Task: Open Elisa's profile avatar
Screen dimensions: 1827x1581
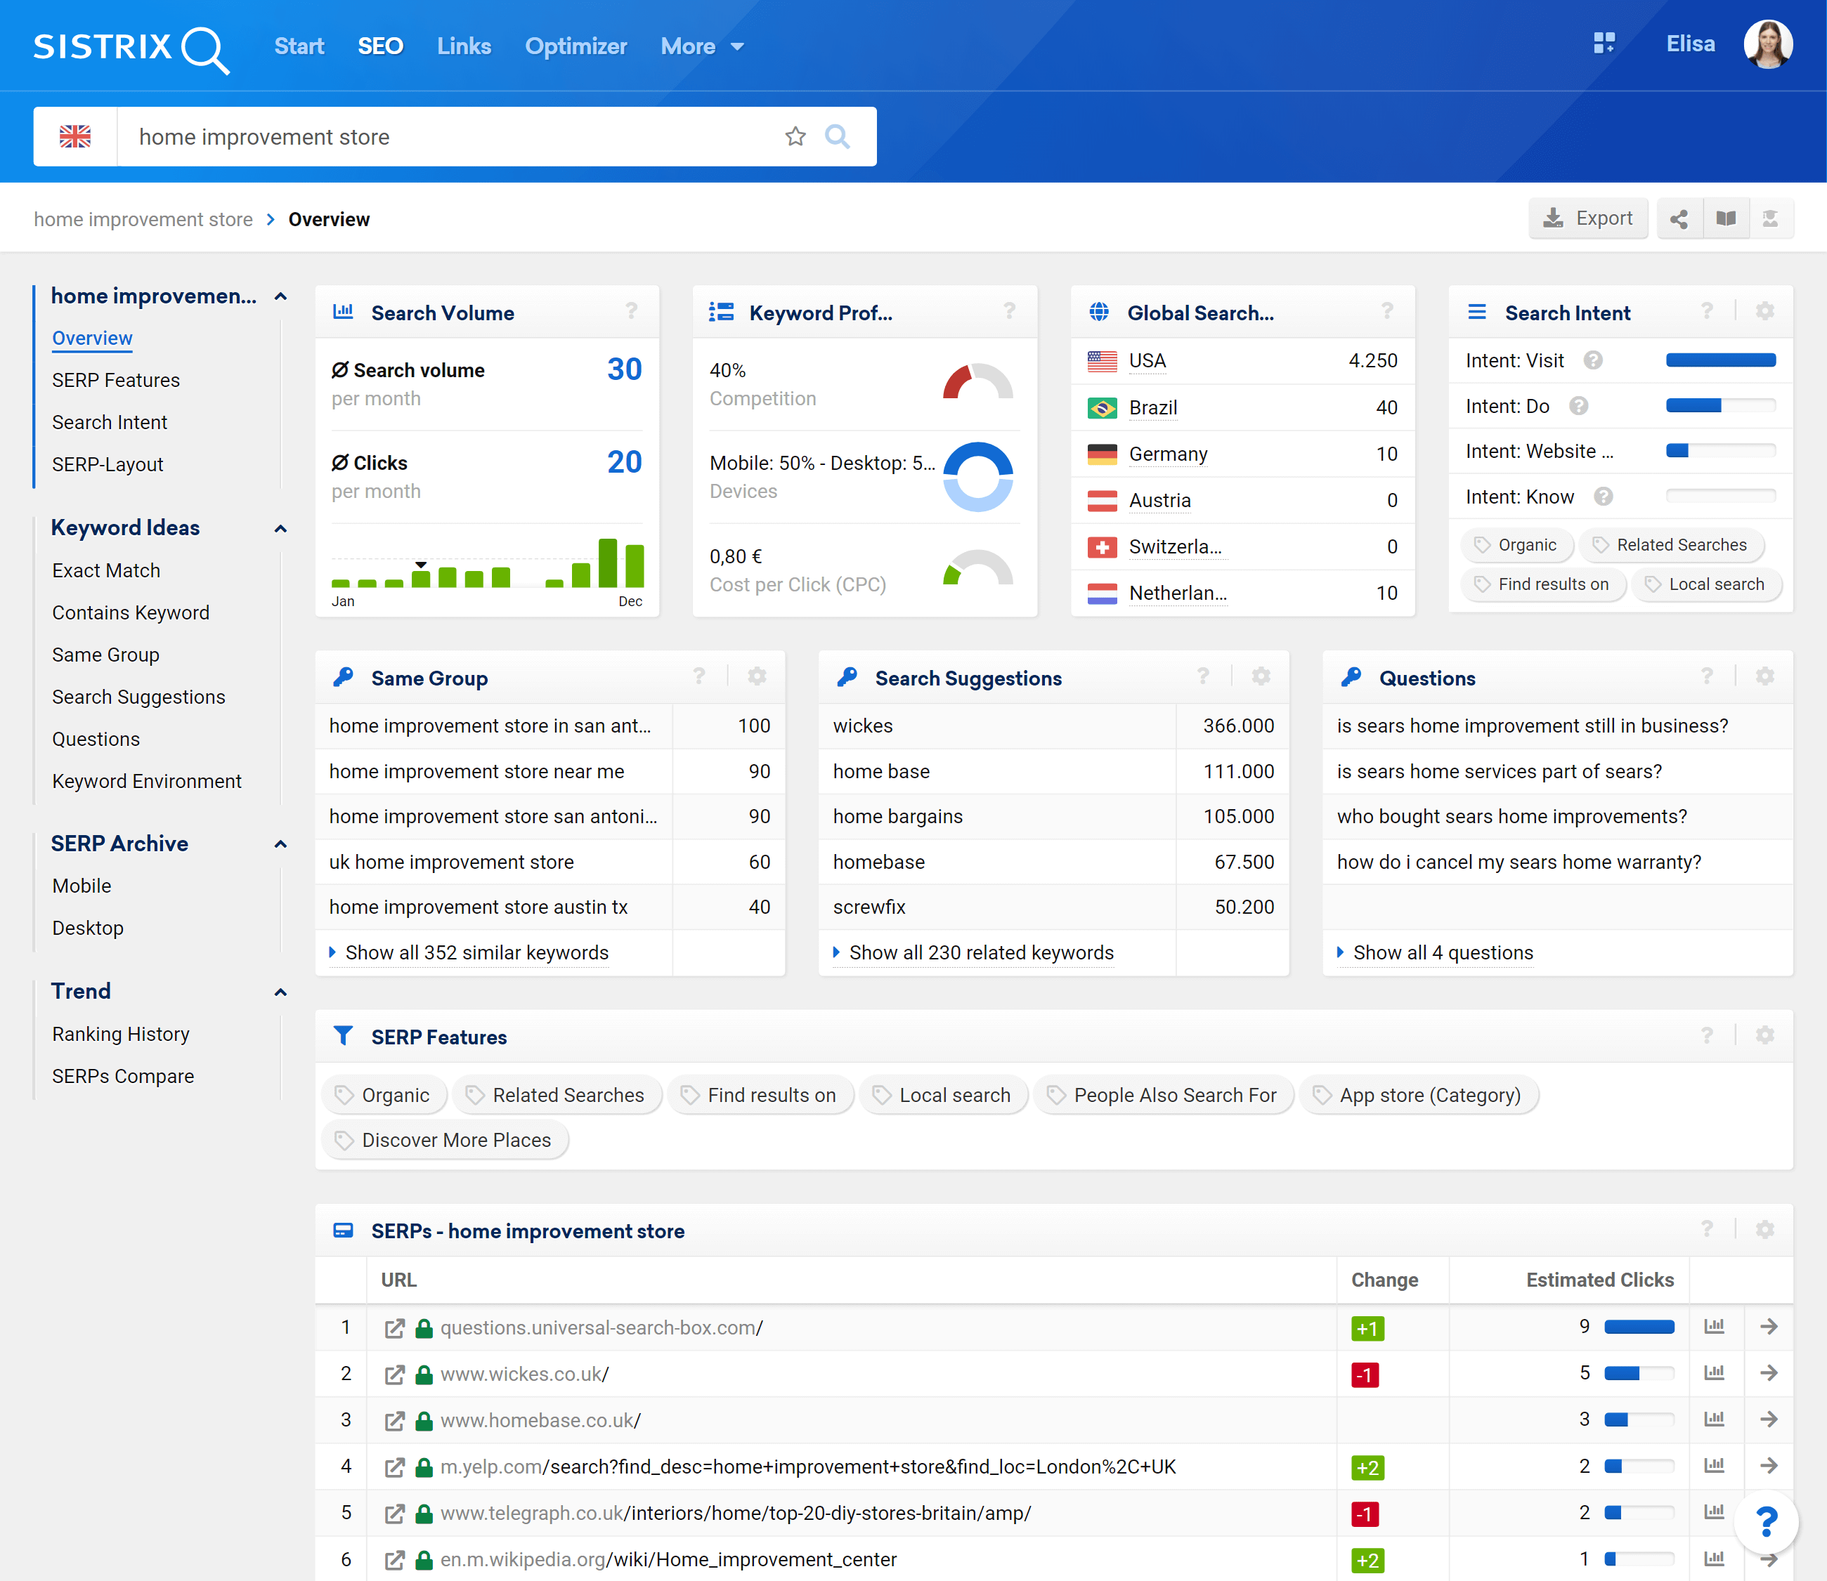Action: [1768, 44]
